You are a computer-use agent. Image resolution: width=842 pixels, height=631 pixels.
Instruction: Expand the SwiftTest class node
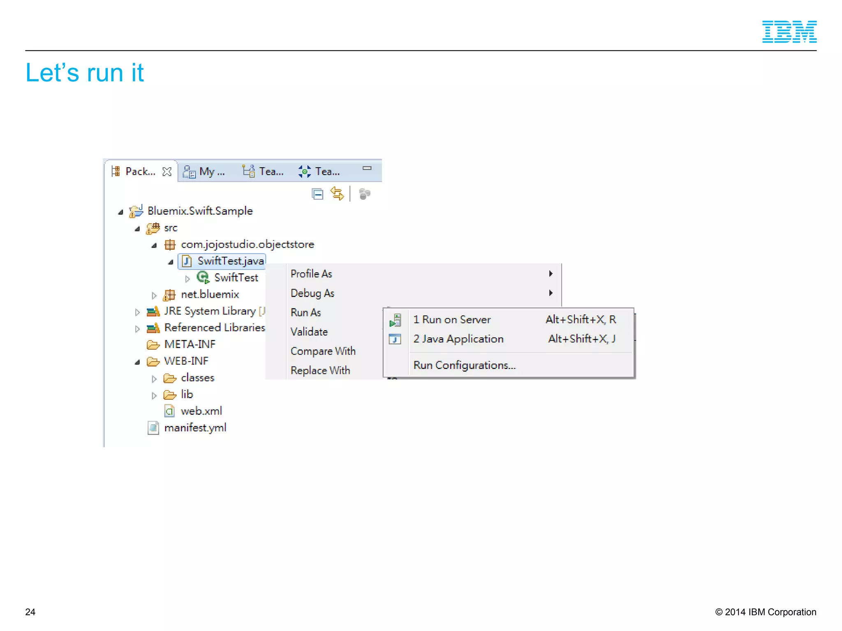pyautogui.click(x=187, y=279)
